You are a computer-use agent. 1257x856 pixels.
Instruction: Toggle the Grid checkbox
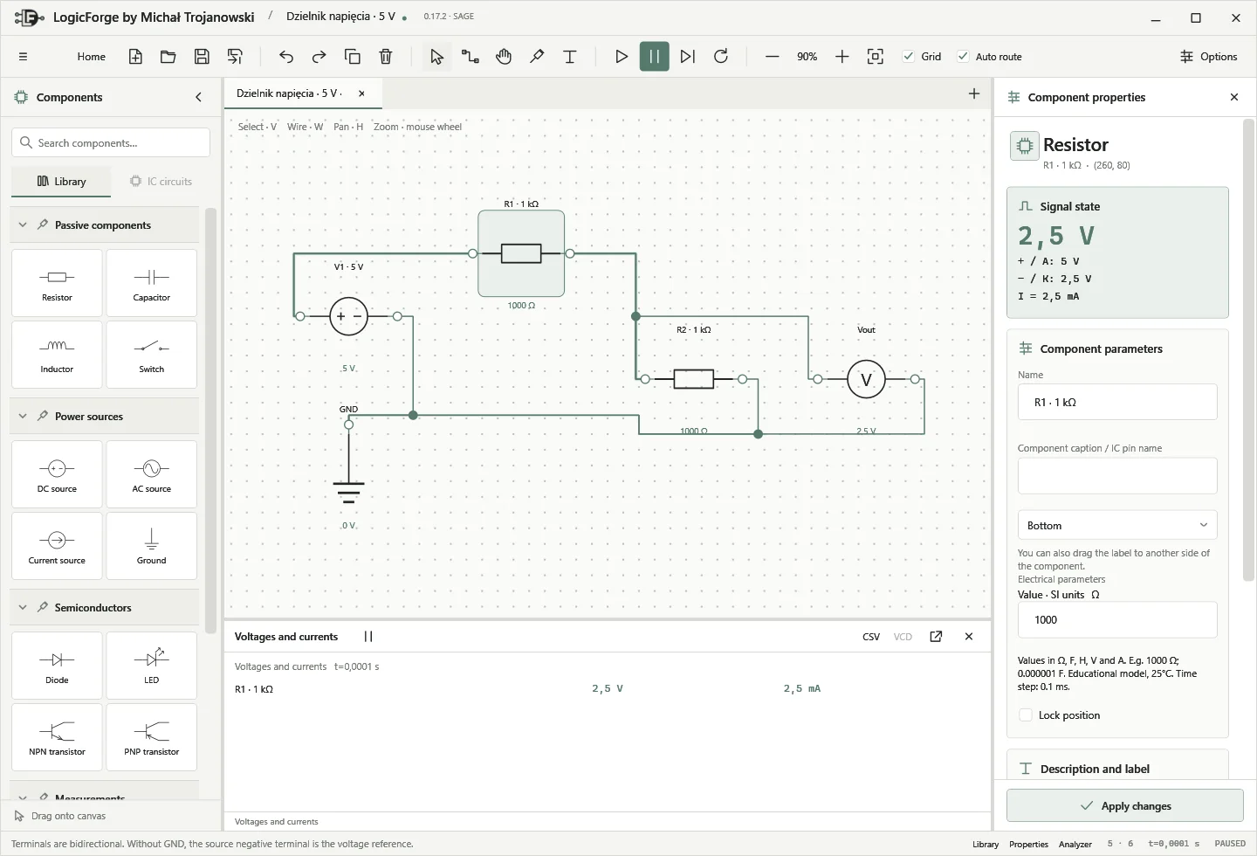[909, 57]
